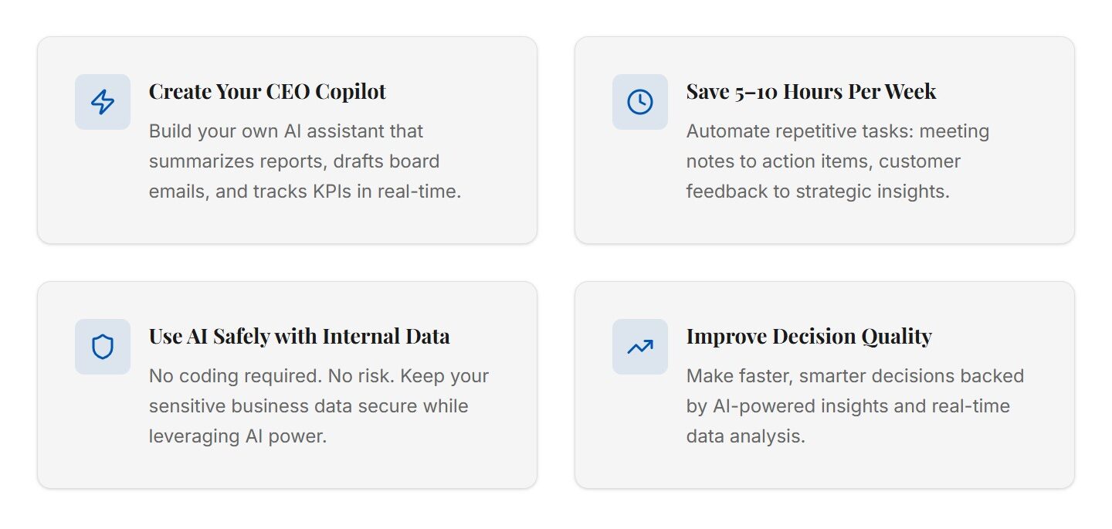Open "Use AI Safely with Internal Data" heading
This screenshot has width=1112, height=529.
click(x=299, y=337)
